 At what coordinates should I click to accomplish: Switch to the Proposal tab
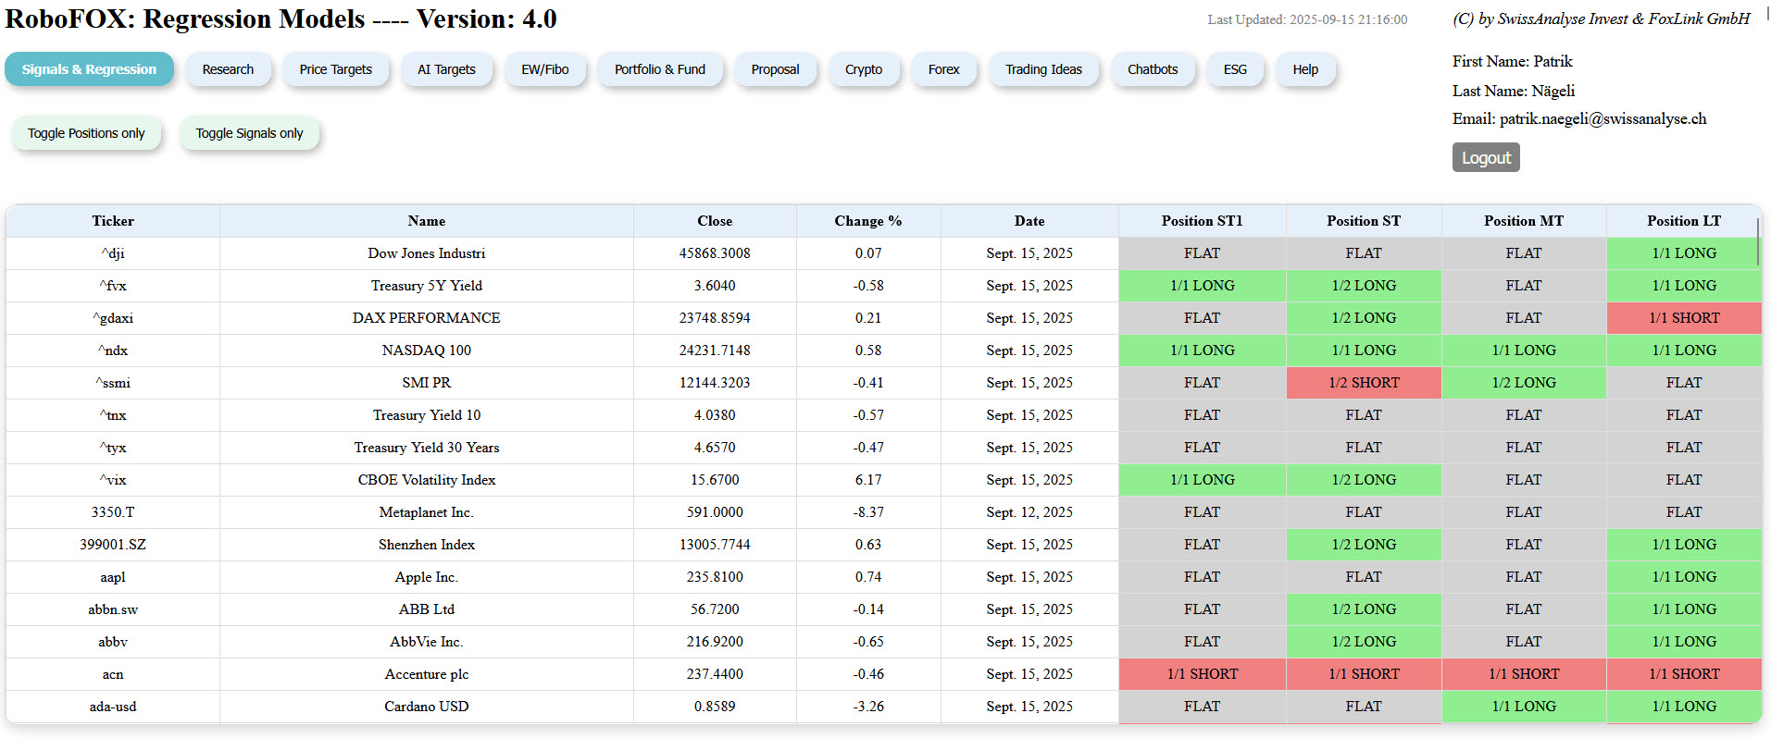click(x=775, y=69)
